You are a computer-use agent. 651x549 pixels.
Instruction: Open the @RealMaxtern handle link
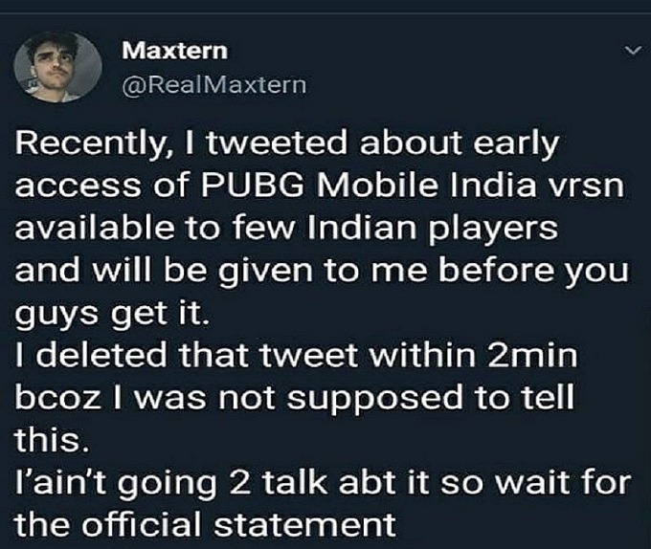click(214, 86)
